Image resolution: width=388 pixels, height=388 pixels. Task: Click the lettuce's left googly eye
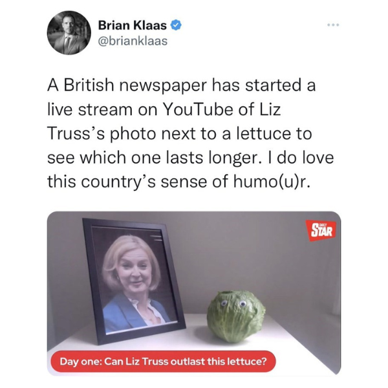pyautogui.click(x=224, y=303)
